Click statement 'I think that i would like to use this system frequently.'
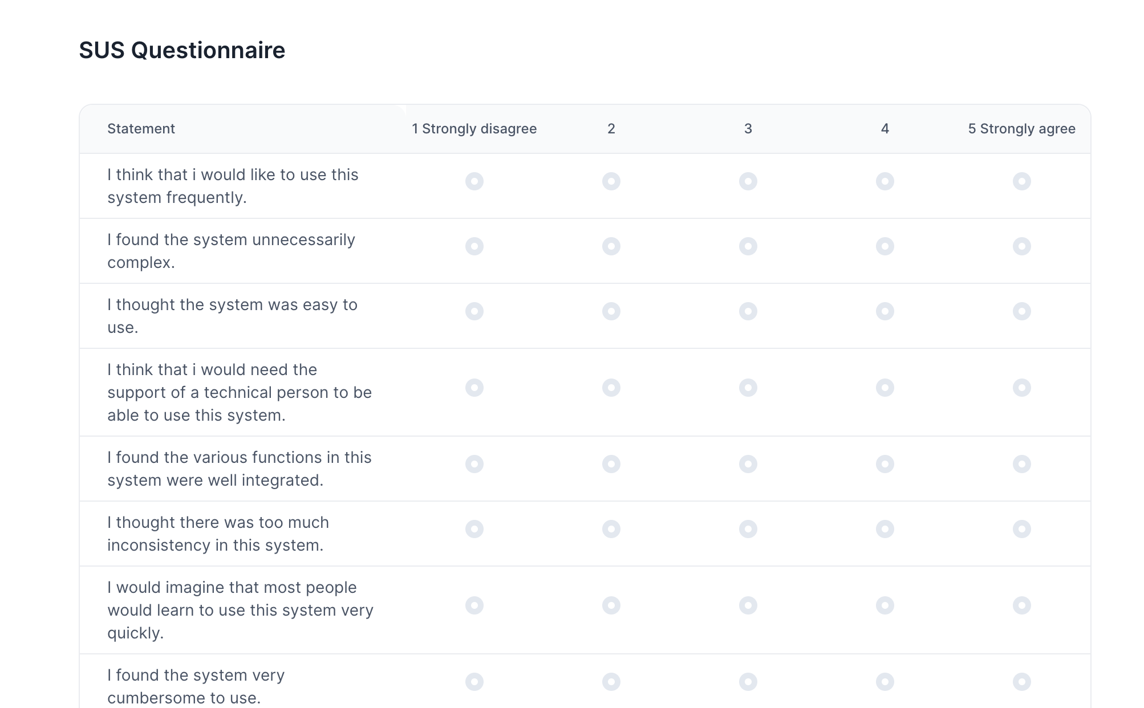Image resolution: width=1144 pixels, height=708 pixels. (x=233, y=186)
